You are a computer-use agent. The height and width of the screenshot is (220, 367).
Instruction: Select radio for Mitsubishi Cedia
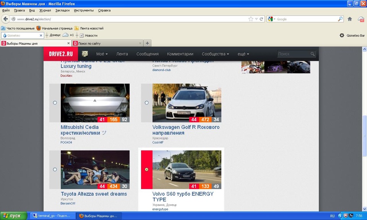pos(55,103)
